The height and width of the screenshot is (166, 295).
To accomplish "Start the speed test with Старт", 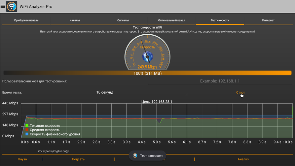I will (241, 93).
